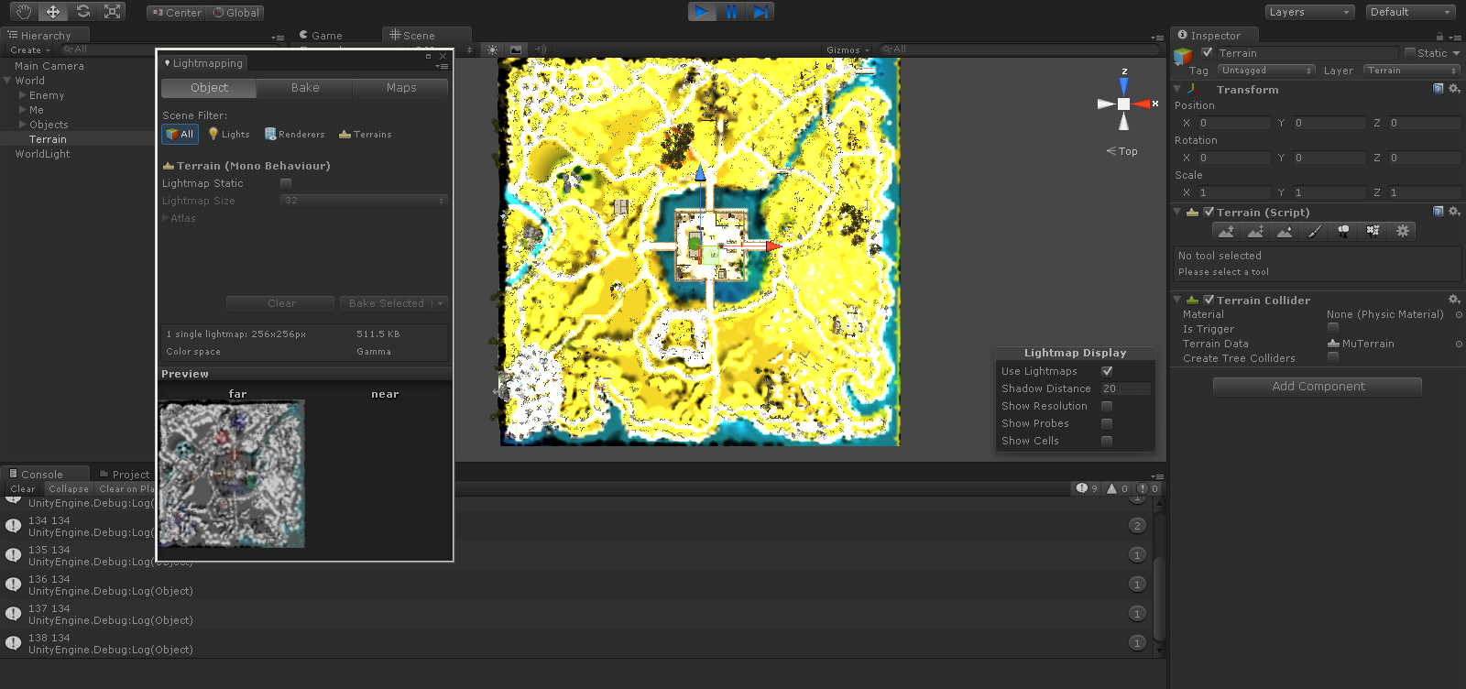Open the Static flags dropdown arrow
This screenshot has width=1466, height=689.
(x=1456, y=53)
